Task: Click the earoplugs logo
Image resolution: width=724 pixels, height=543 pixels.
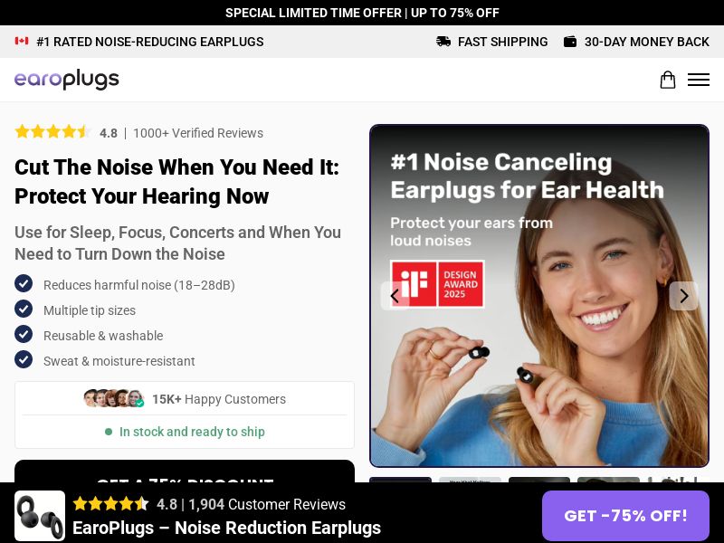Action: click(x=66, y=80)
